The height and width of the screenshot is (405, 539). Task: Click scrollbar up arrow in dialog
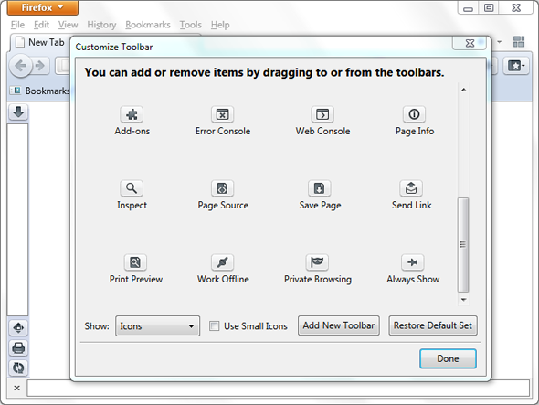tap(463, 90)
